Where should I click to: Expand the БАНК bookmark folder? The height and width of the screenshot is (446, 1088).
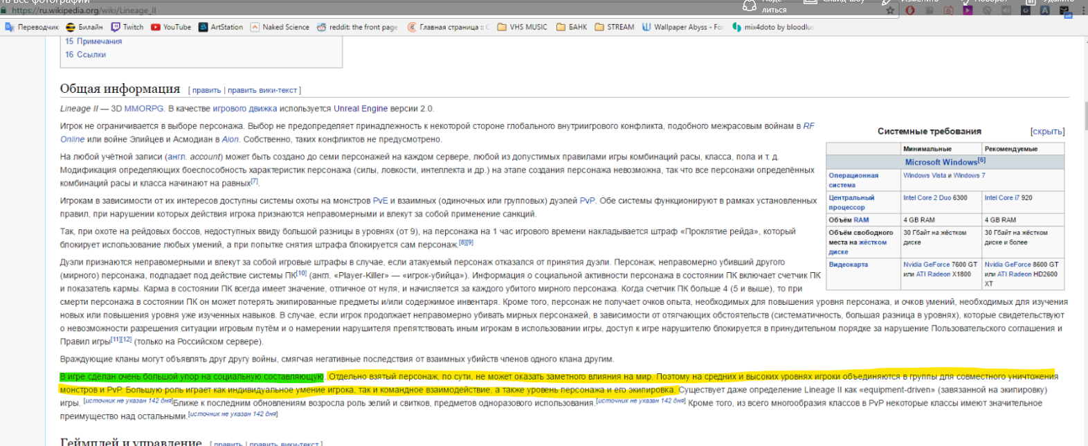(x=572, y=27)
